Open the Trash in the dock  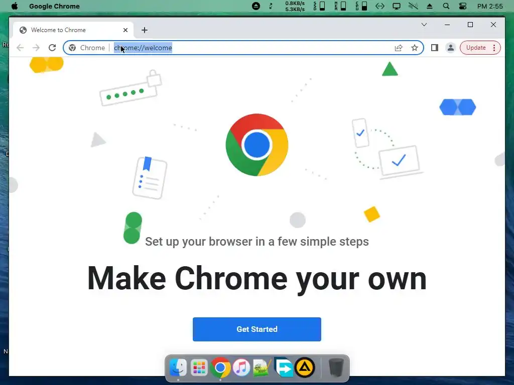point(336,367)
